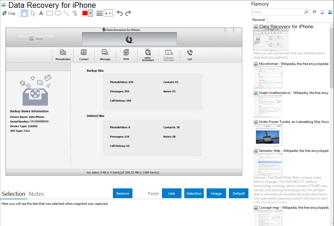Click Save in the captured Data Recovery window
This screenshot has height=226, width=334.
[x=37, y=38]
